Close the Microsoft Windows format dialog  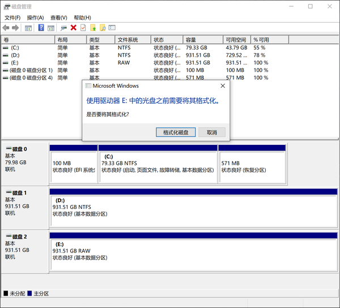(x=223, y=85)
